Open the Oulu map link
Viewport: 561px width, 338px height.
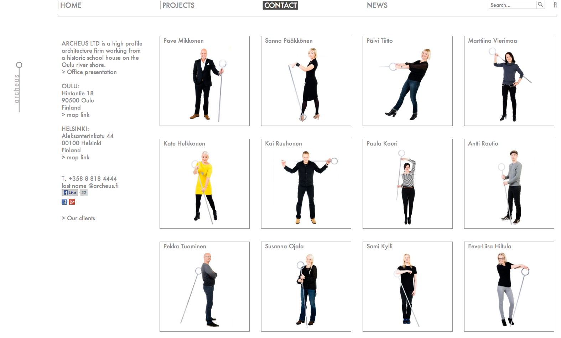[76, 115]
